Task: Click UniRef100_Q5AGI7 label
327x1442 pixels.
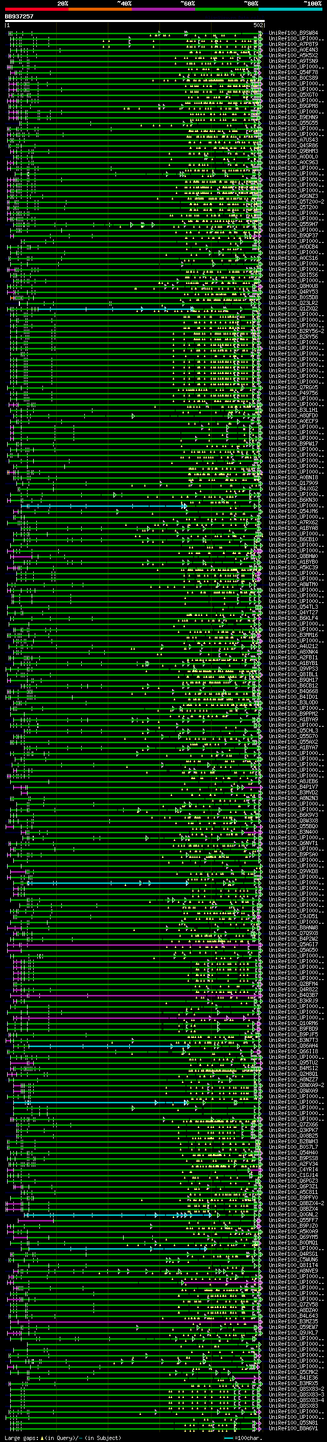Action: pos(293,944)
